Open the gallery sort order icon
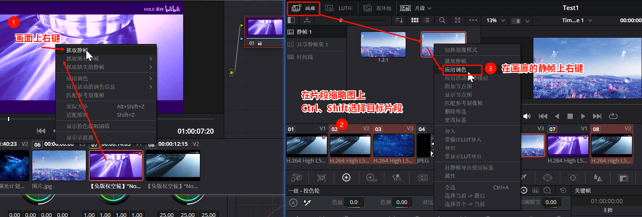 pyautogui.click(x=399, y=20)
